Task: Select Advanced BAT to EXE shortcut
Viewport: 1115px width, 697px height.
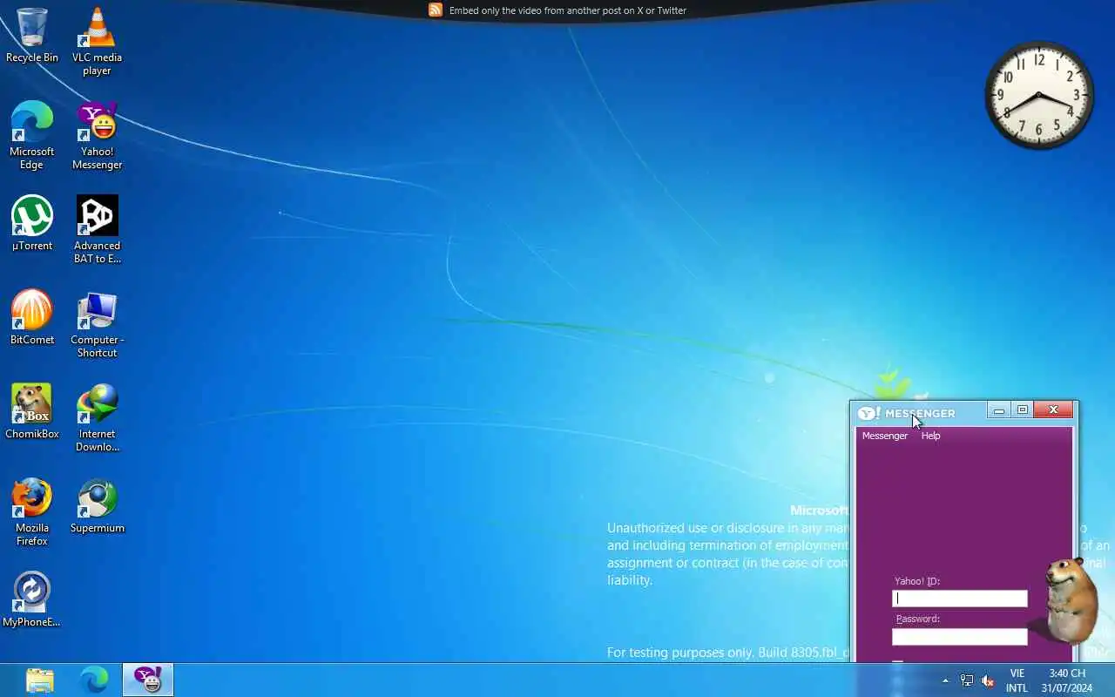Action: click(x=97, y=229)
